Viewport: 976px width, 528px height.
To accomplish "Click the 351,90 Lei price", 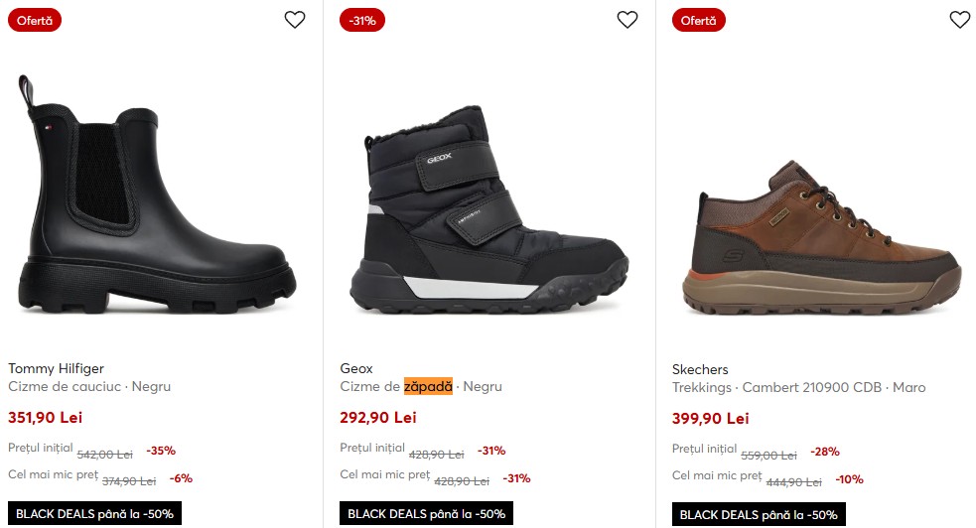I will click(x=45, y=418).
